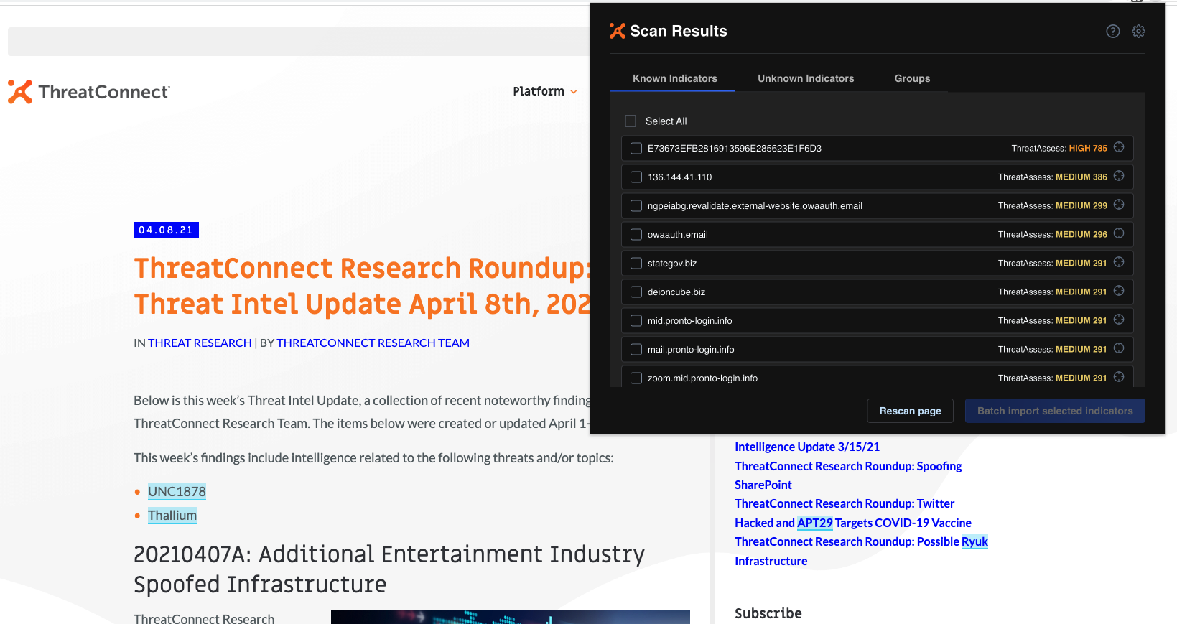The width and height of the screenshot is (1177, 624).
Task: Switch to Unknown Indicators tab
Action: [x=806, y=78]
